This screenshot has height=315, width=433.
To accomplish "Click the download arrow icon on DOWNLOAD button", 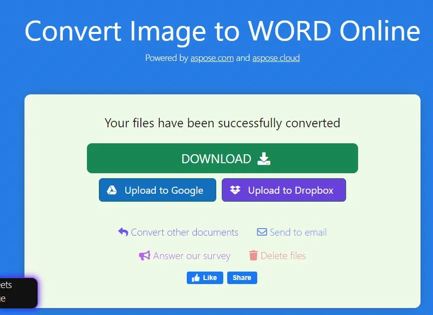I will (263, 159).
